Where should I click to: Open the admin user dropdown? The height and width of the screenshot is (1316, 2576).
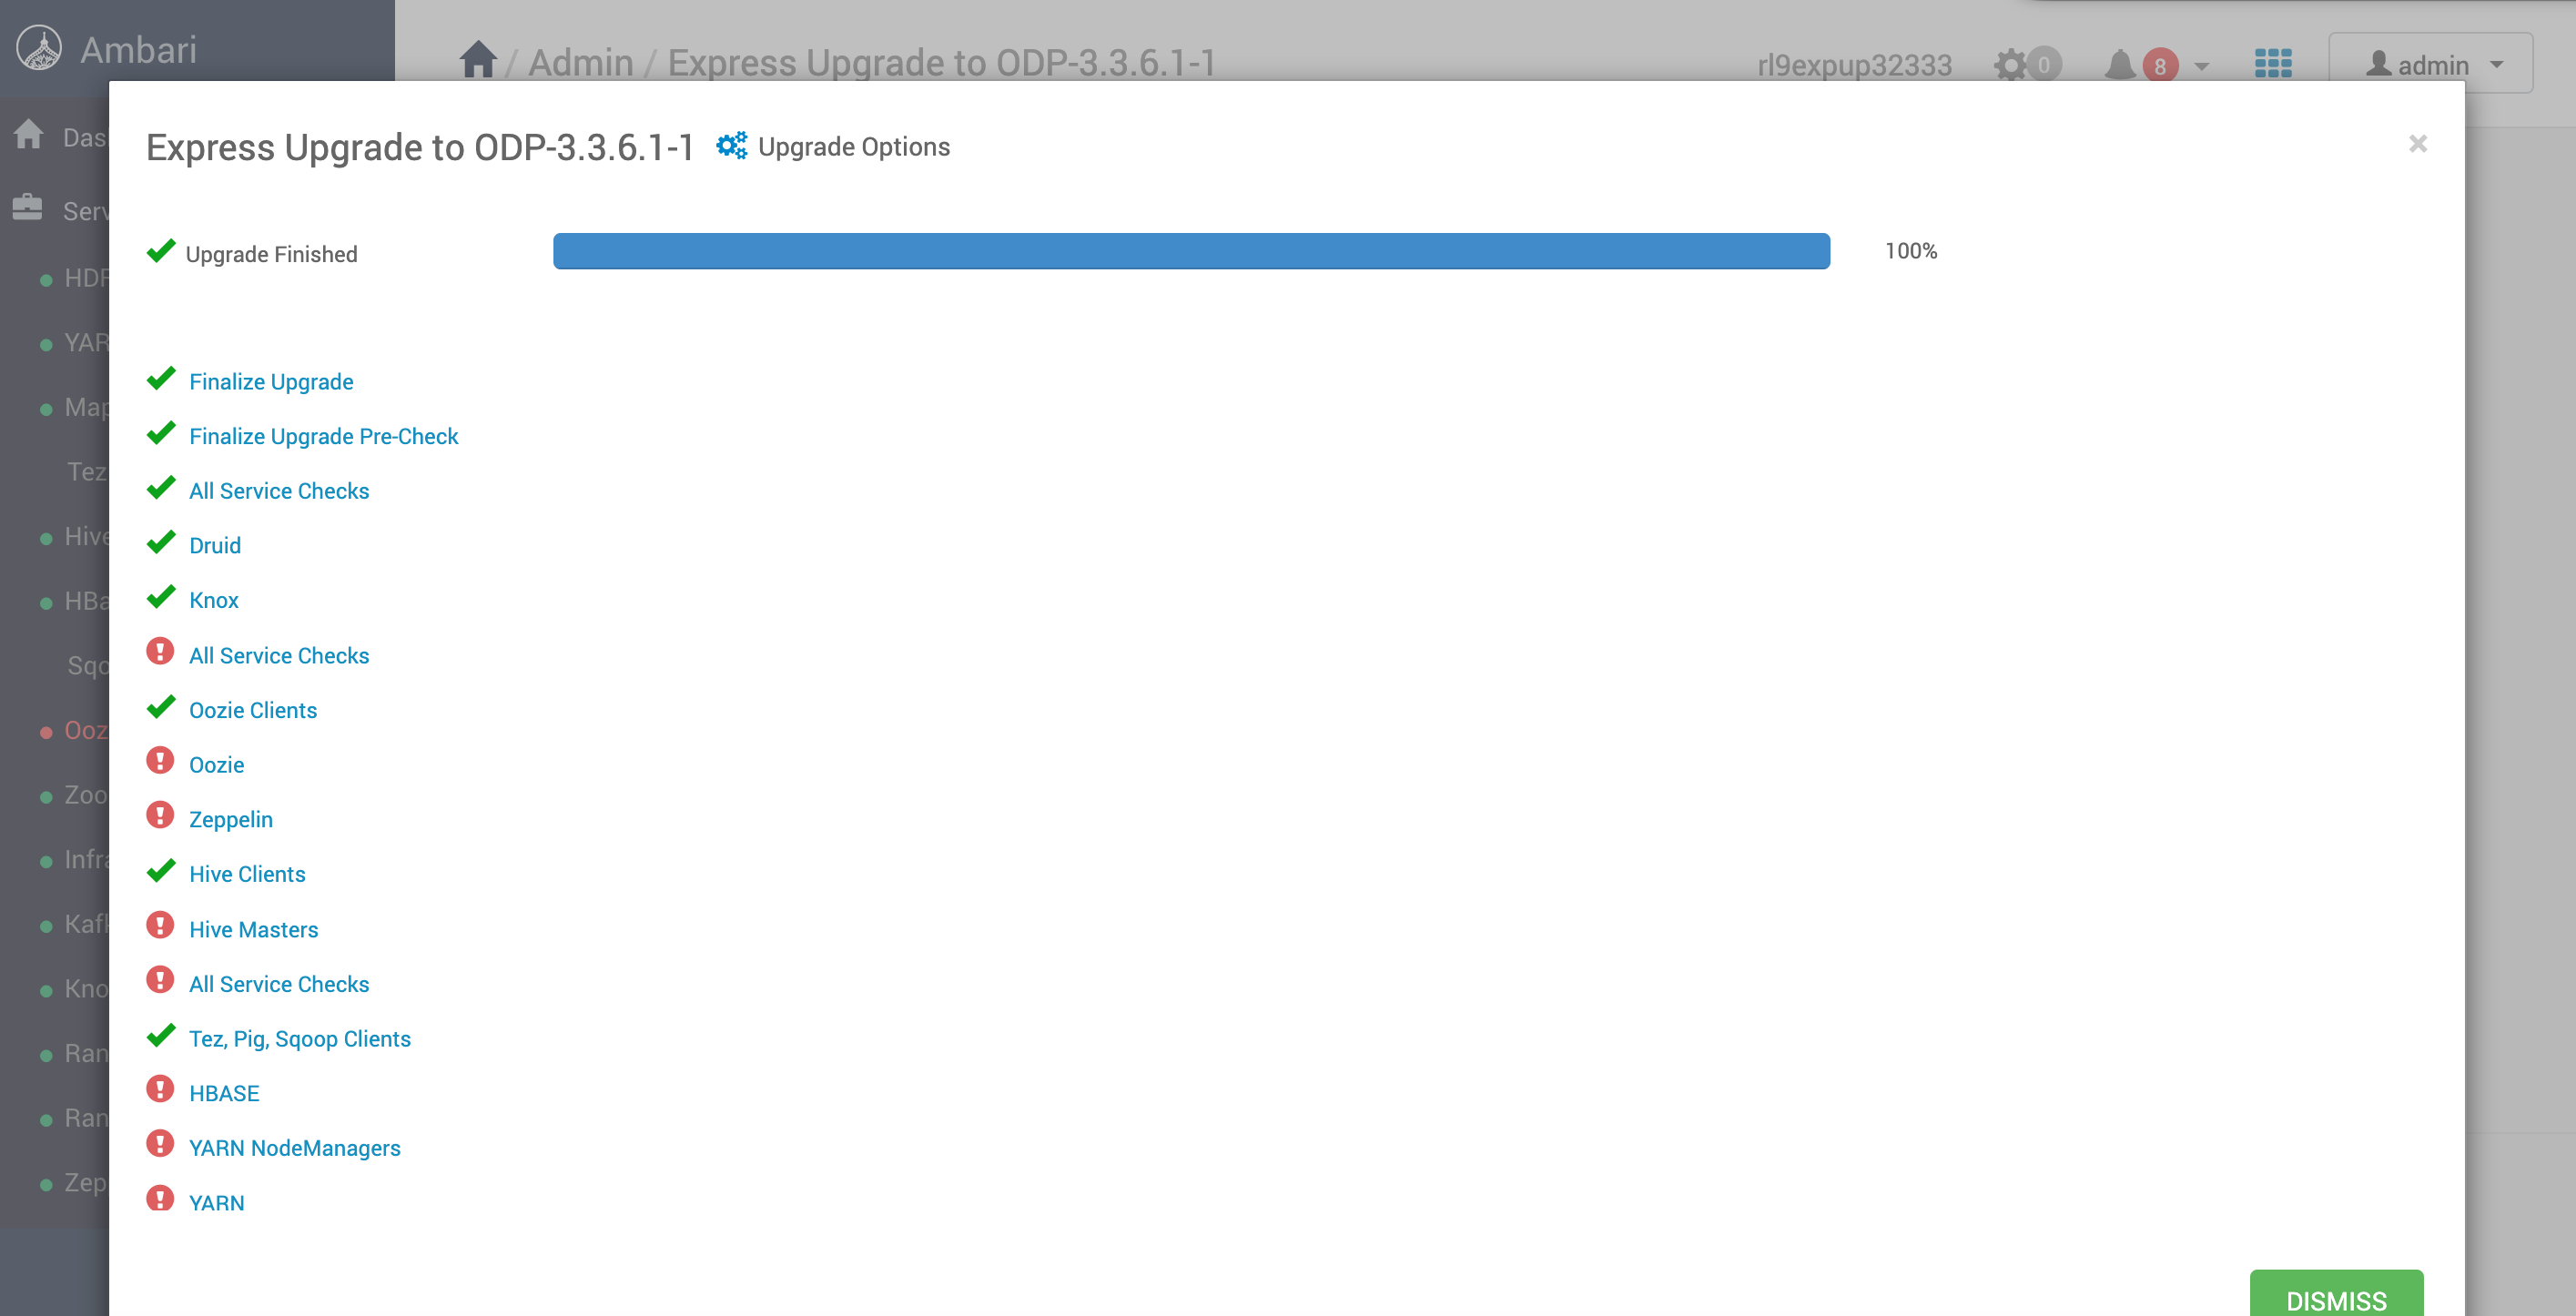click(2430, 64)
